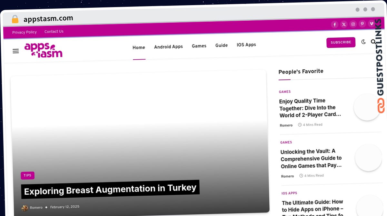Open the 2-Player Card article title
This screenshot has height=216, width=387.
pos(310,108)
